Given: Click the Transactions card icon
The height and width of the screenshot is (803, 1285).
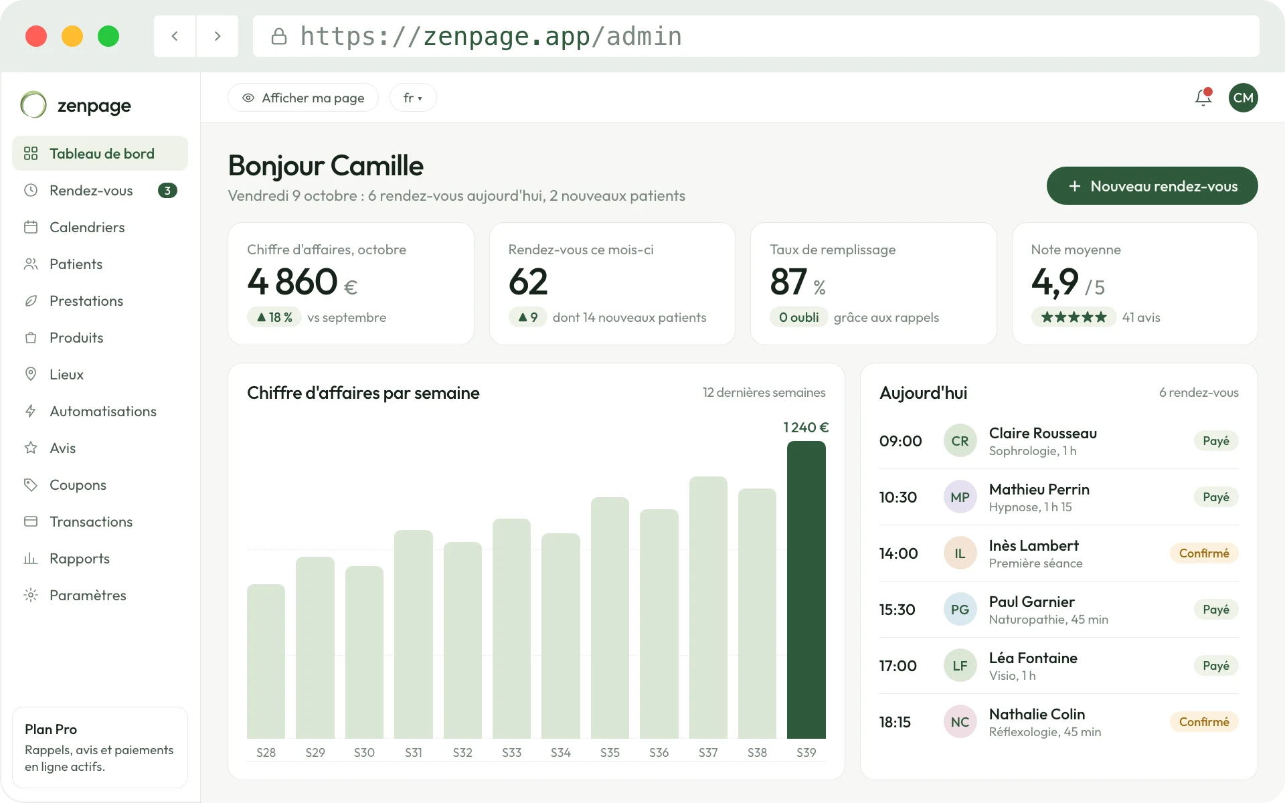Looking at the screenshot, I should [x=31, y=521].
